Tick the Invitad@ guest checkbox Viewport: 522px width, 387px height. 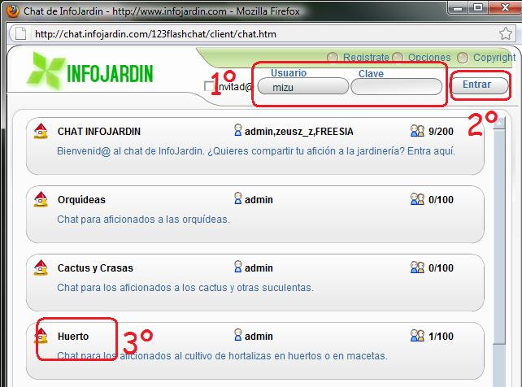click(209, 86)
